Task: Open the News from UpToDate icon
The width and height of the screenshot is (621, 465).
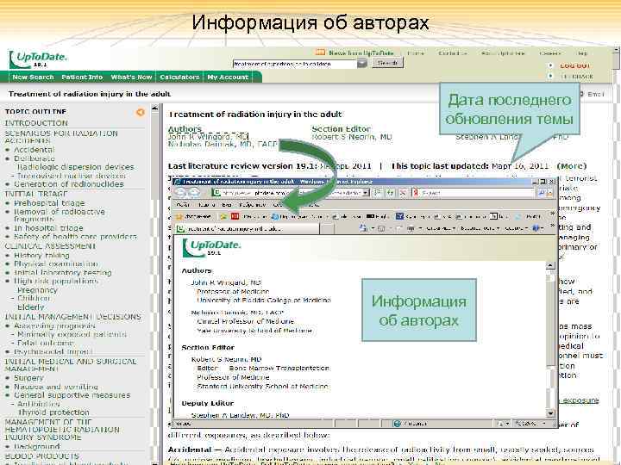Action: click(x=320, y=53)
